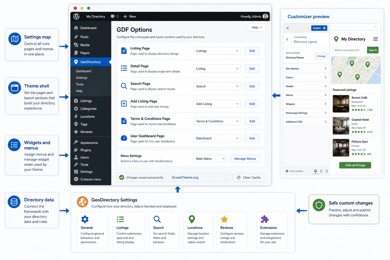This screenshot has width=390, height=260.
Task: Open the OceanTheme.org link
Action: click(x=185, y=177)
